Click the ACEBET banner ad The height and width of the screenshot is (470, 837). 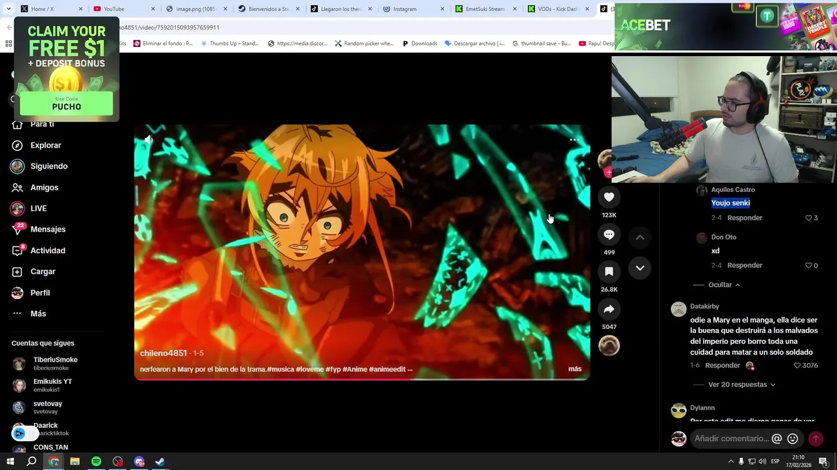(726, 27)
